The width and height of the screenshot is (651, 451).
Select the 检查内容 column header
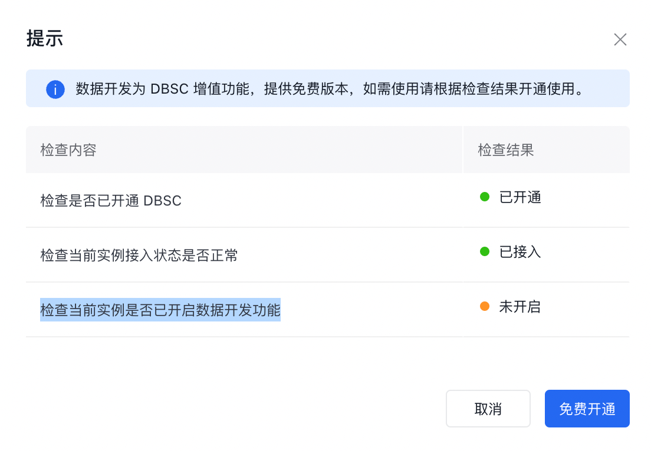click(68, 150)
